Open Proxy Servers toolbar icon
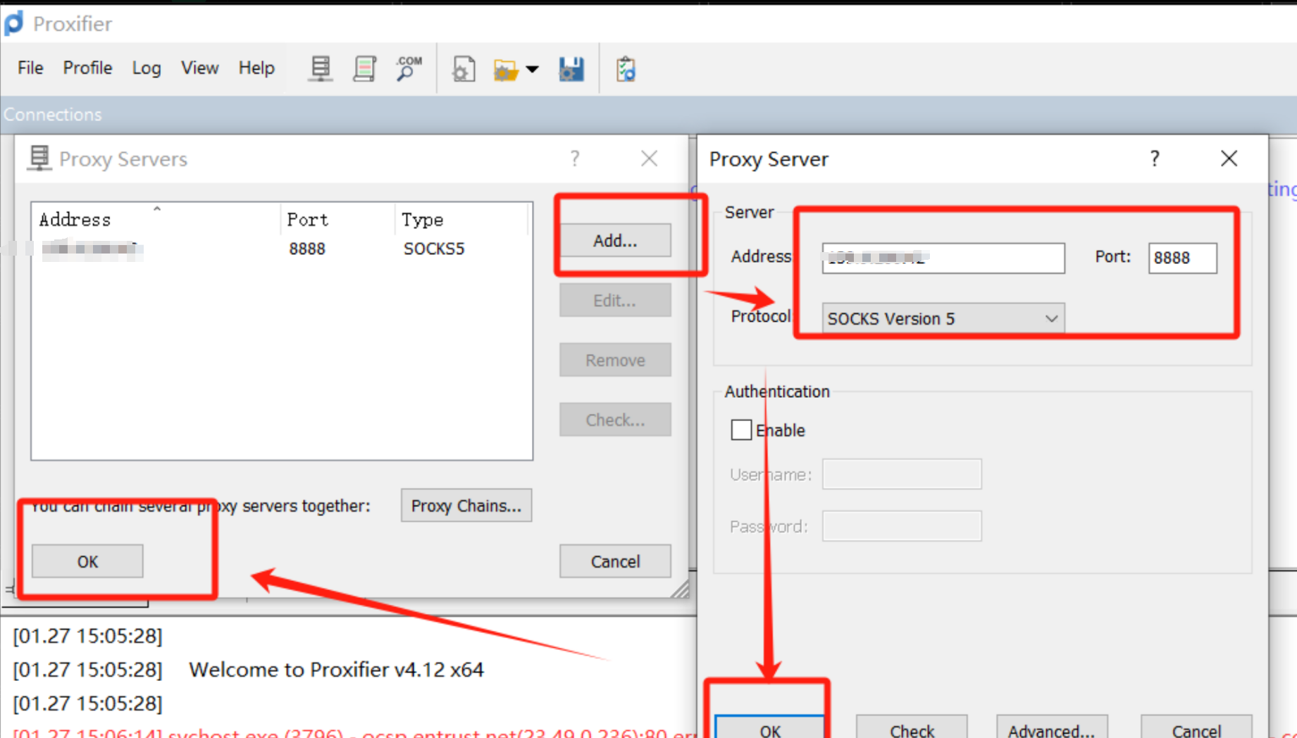Viewport: 1297px width, 738px height. (321, 69)
